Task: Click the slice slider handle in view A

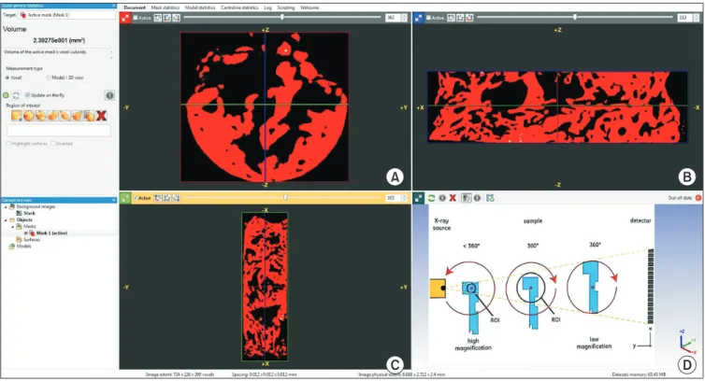Action: coord(282,18)
